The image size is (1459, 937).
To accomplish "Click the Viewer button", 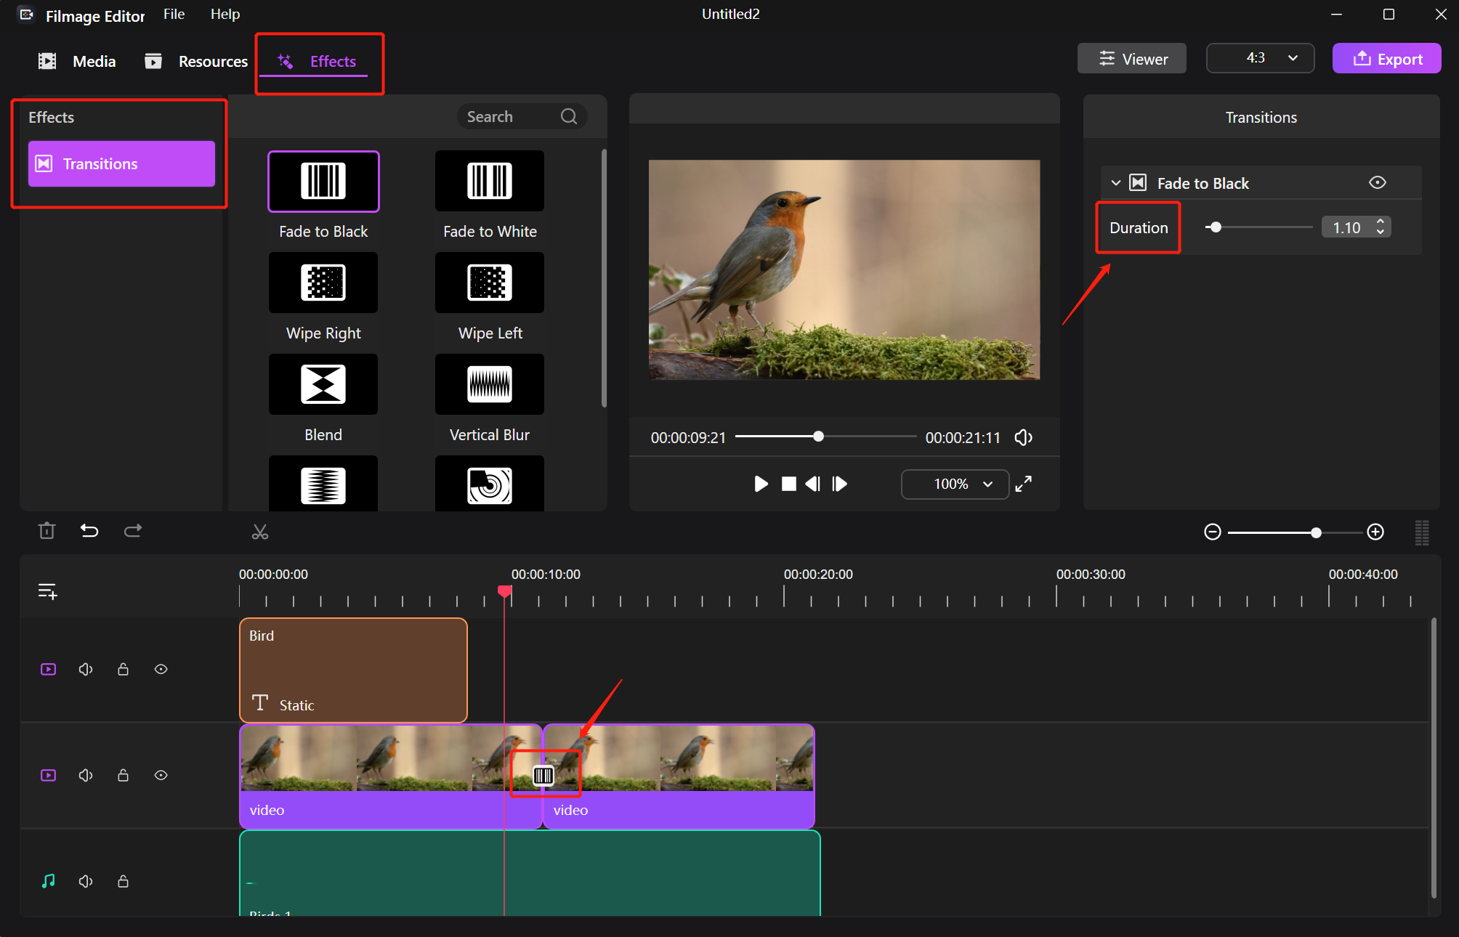I will (1131, 59).
